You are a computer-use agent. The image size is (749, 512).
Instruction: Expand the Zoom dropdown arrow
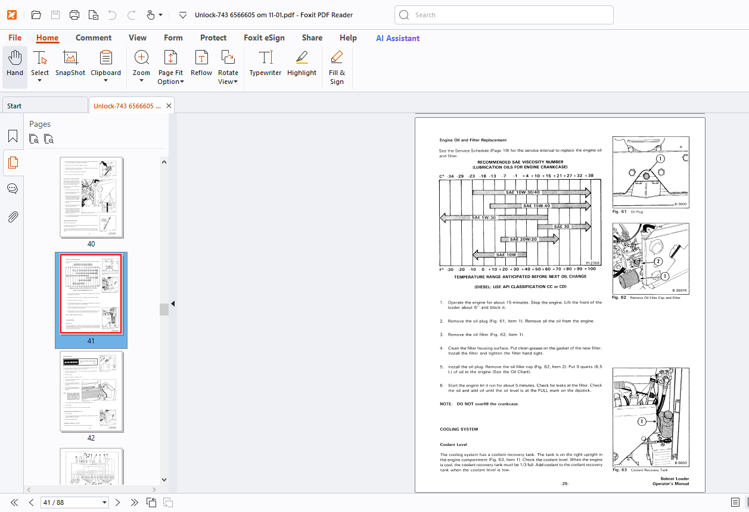[142, 81]
